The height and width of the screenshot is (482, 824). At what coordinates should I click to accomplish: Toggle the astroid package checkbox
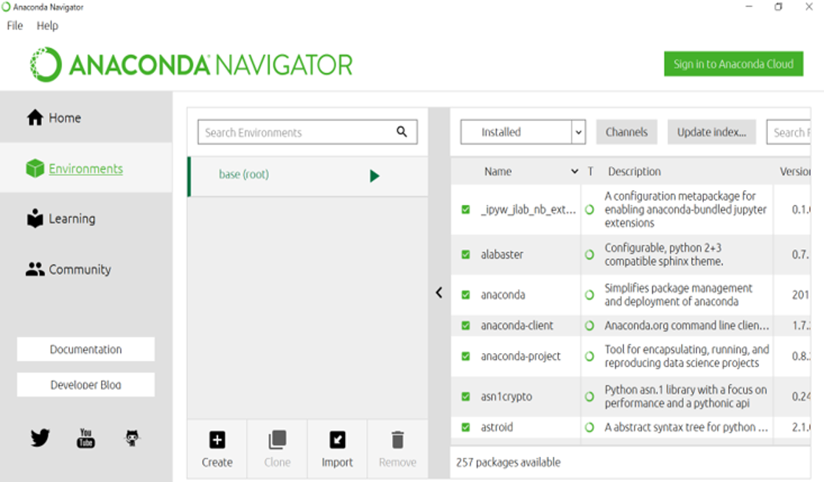[x=466, y=427]
